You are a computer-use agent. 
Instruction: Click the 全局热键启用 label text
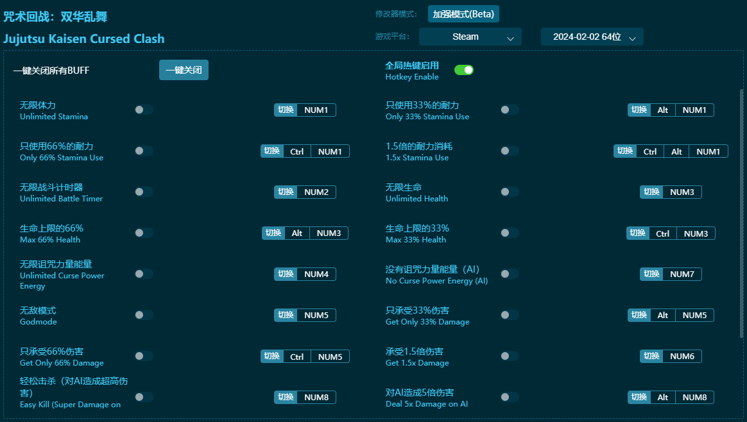pos(412,65)
